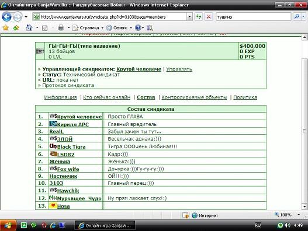
Task: Click the Просто ГЛАВА role text
Action: pos(125,117)
